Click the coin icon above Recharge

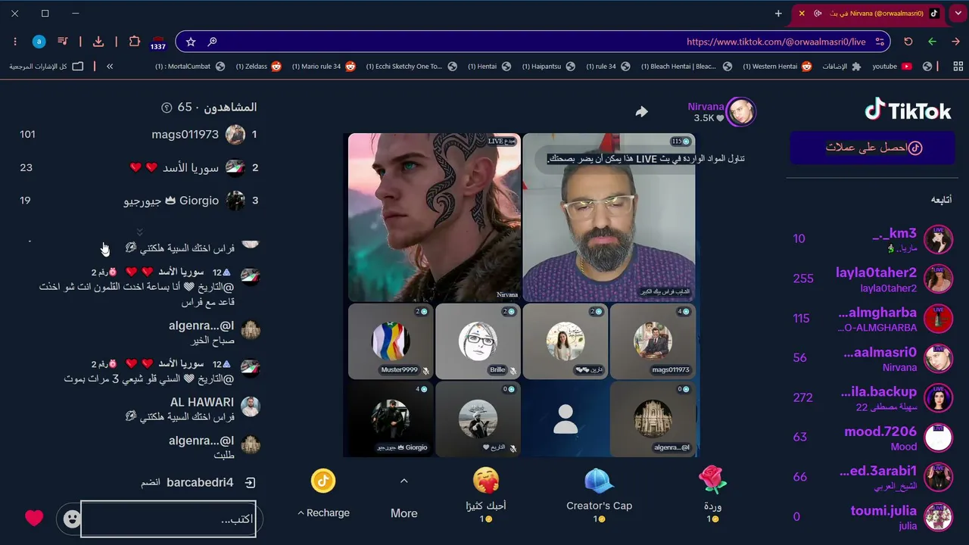(323, 481)
